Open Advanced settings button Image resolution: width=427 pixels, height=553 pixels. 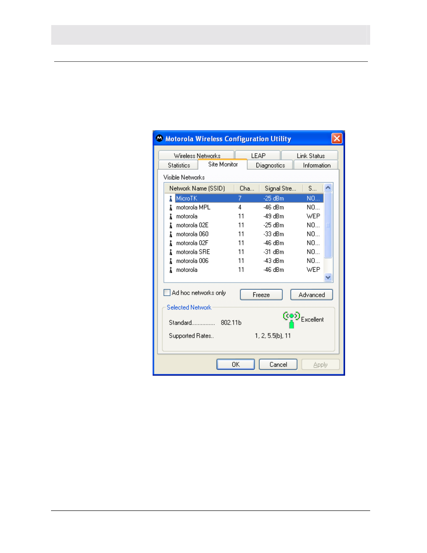[x=312, y=295]
